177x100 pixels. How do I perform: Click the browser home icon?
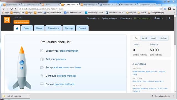tap(15, 9)
